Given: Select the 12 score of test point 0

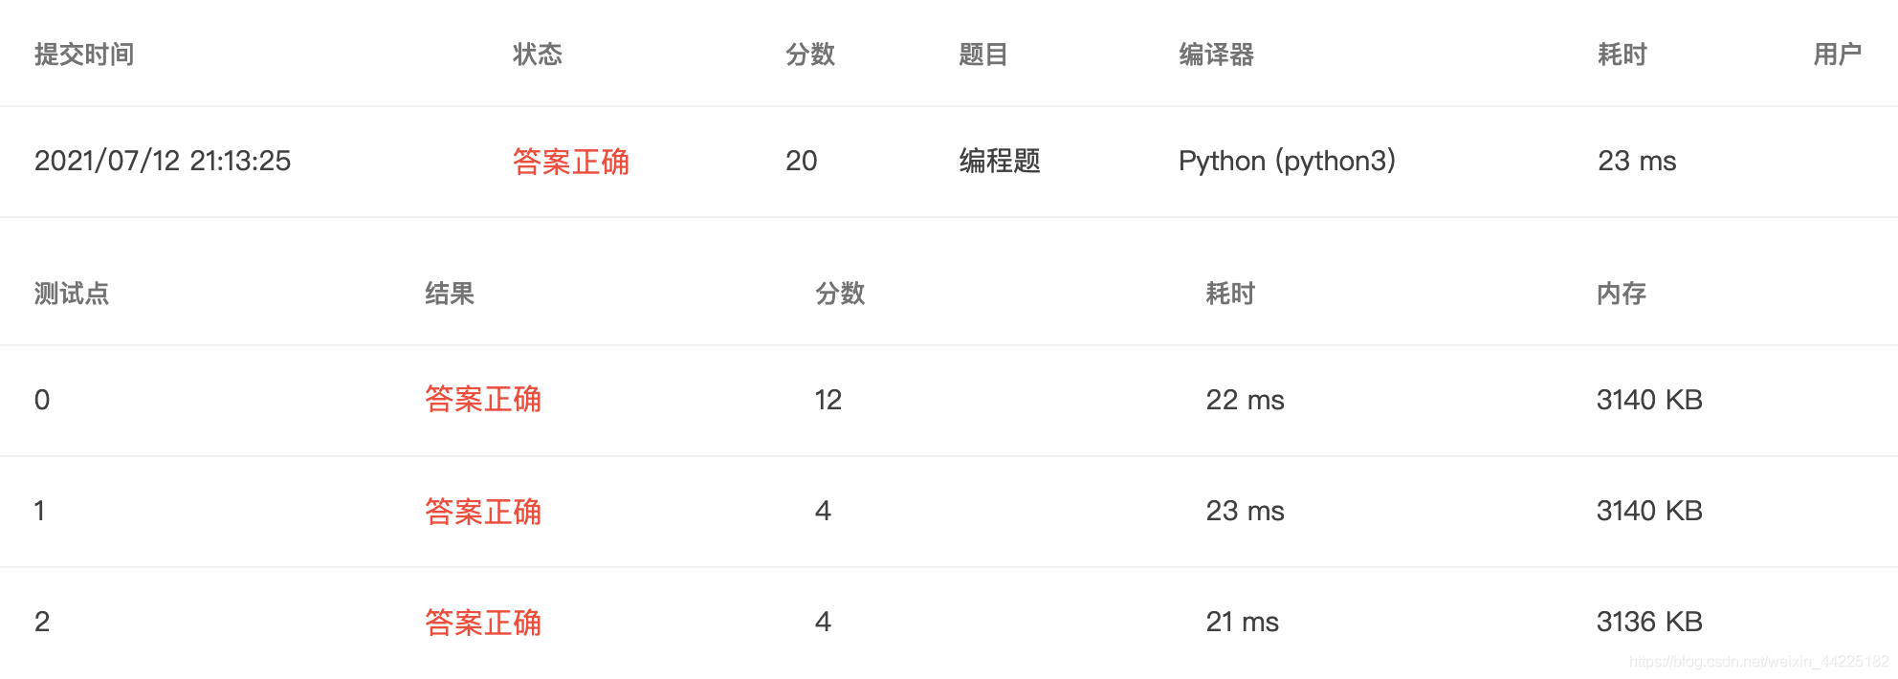Looking at the screenshot, I should click(x=828, y=400).
